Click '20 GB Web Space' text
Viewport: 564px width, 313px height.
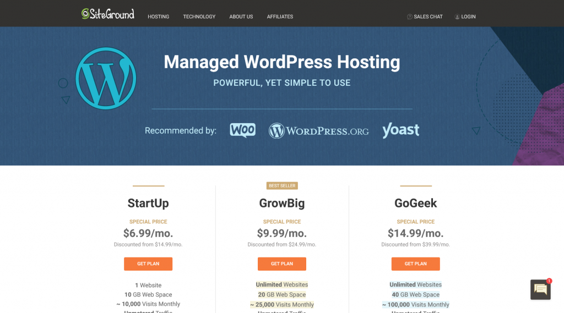tap(282, 295)
